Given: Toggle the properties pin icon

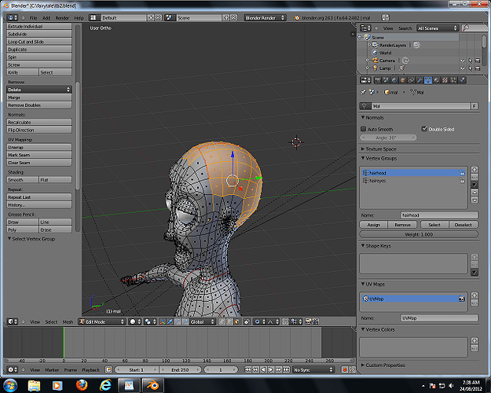Looking at the screenshot, I should [363, 92].
